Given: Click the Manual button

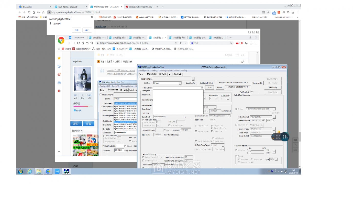Looking at the screenshot, I should coord(220,87).
